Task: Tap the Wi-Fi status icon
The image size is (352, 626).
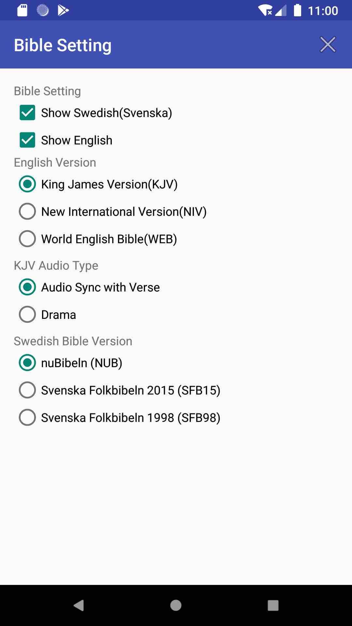Action: coord(265,10)
